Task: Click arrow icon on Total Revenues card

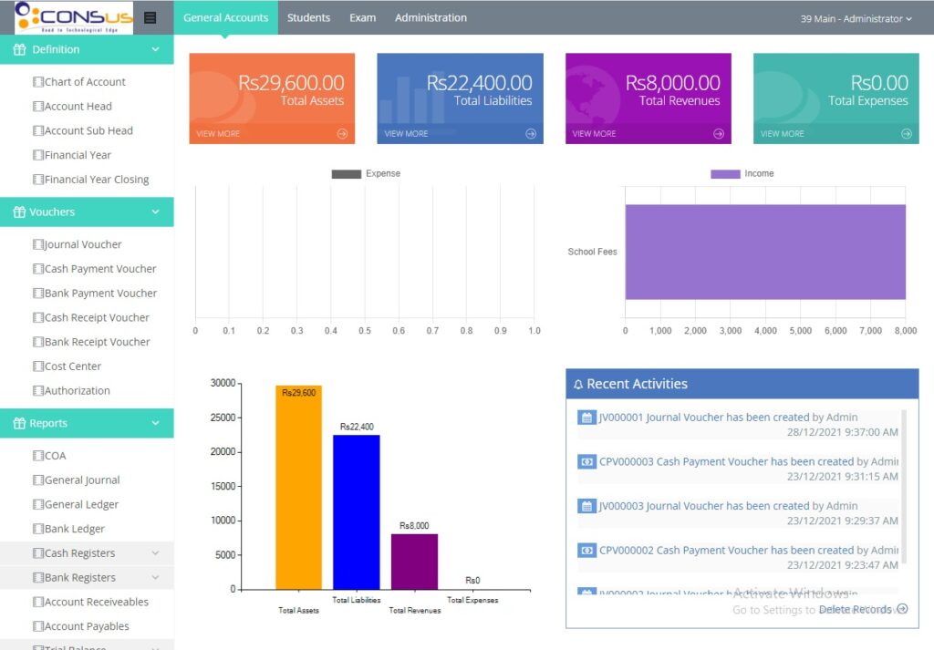Action: [x=719, y=133]
